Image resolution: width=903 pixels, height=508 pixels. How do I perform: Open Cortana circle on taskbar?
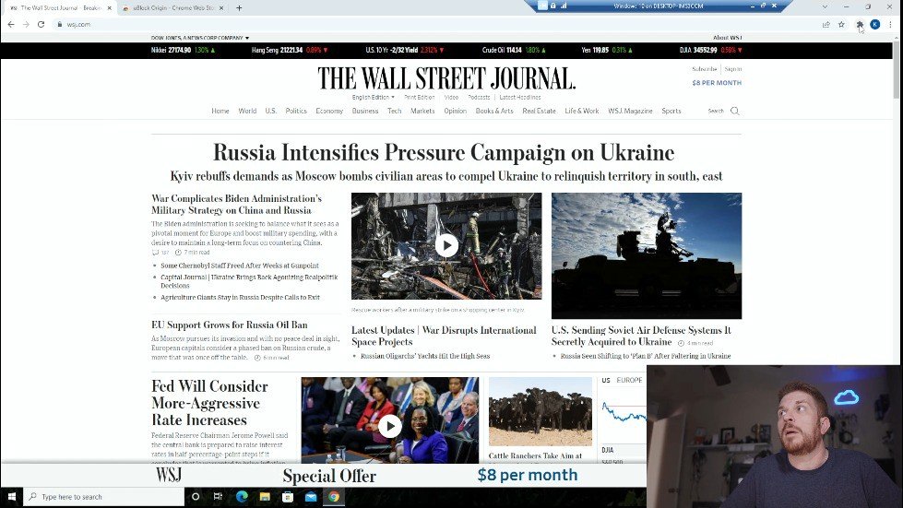[196, 497]
